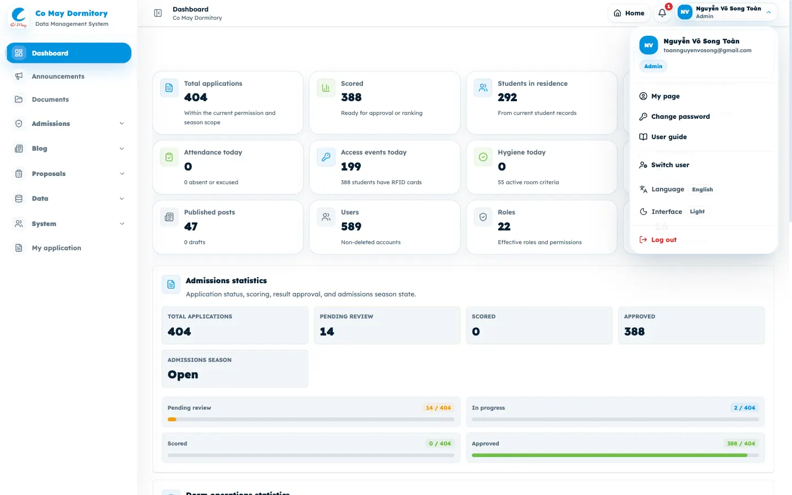Click the Approved progress bar
Screen dimensions: 792x495
pyautogui.click(x=615, y=455)
